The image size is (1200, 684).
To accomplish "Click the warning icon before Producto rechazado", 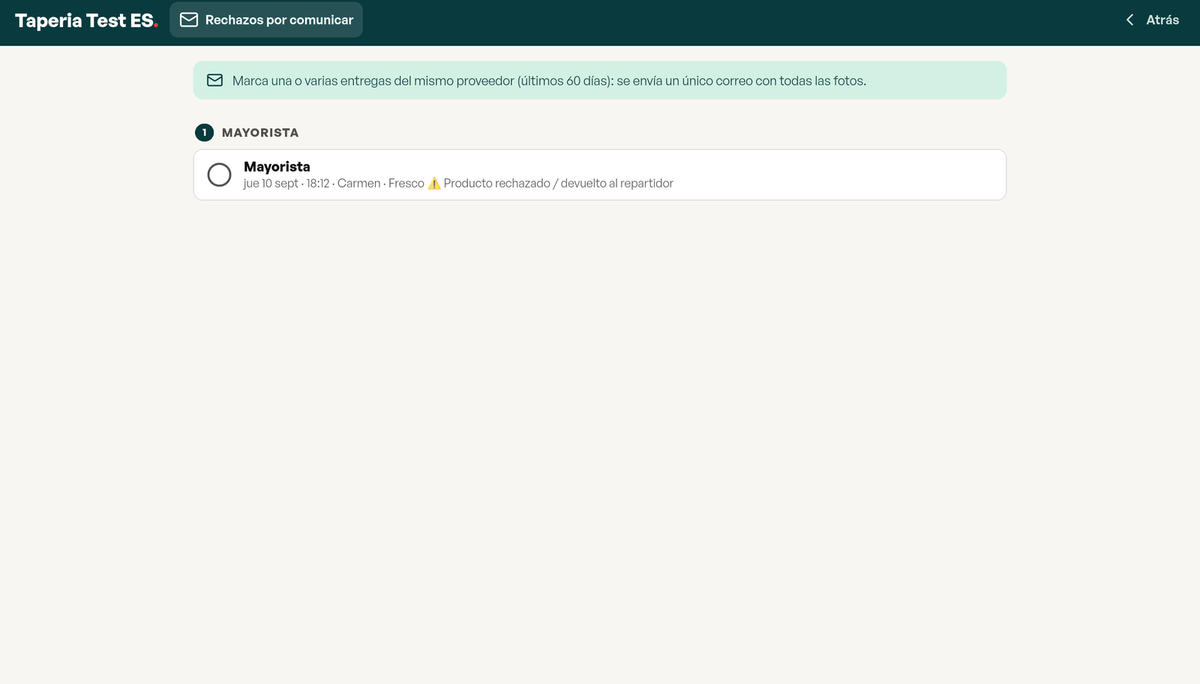I will 434,184.
